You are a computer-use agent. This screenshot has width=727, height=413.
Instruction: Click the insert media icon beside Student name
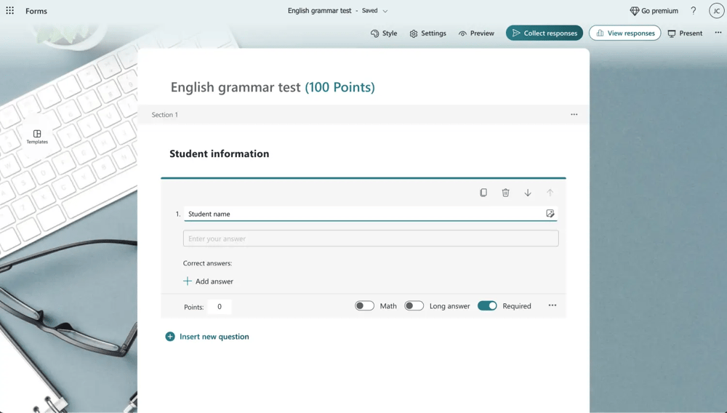pos(550,214)
